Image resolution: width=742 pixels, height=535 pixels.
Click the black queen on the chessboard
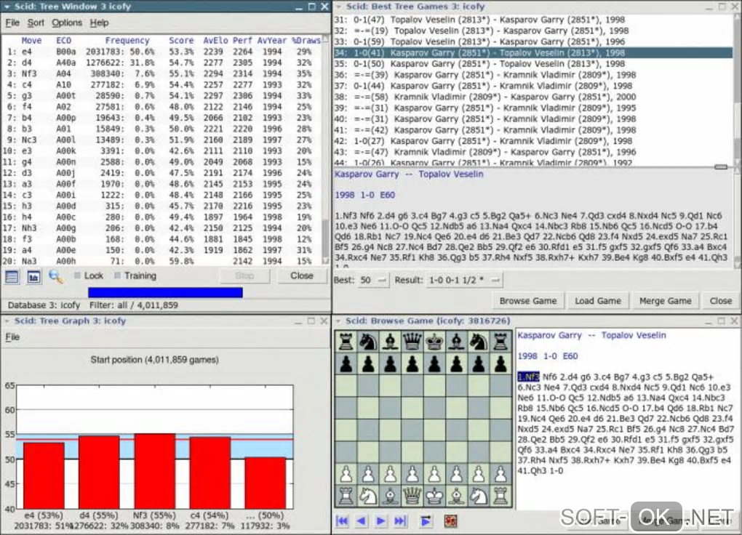pos(412,342)
